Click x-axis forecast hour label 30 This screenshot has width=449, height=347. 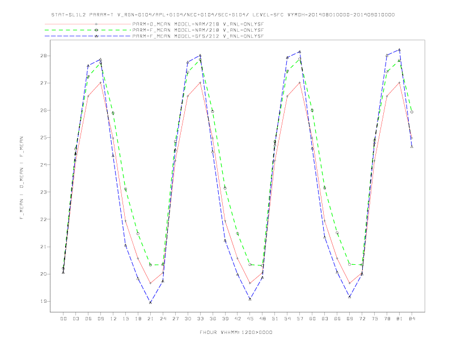tap(188, 319)
